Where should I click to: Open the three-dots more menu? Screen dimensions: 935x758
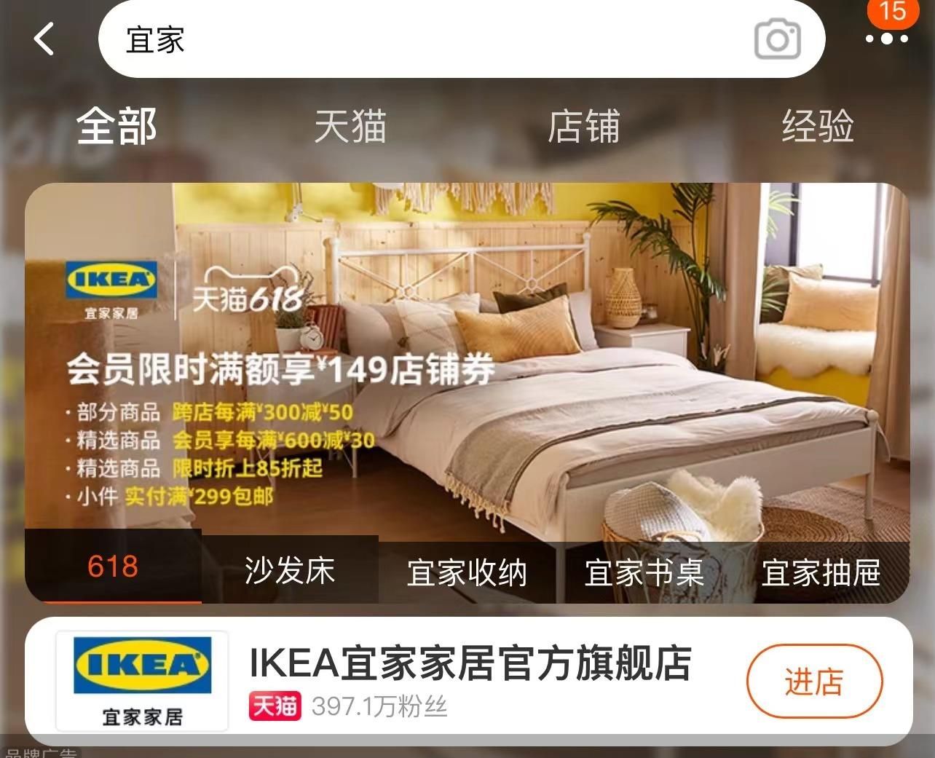click(x=886, y=39)
